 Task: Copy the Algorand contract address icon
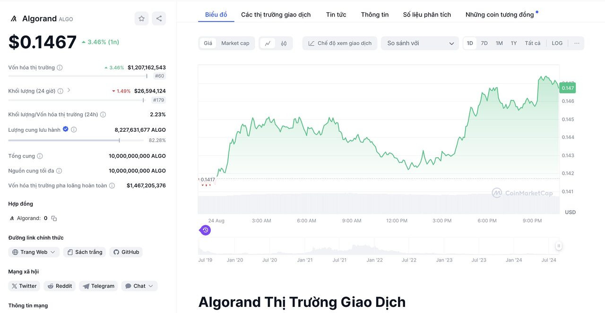click(53, 218)
